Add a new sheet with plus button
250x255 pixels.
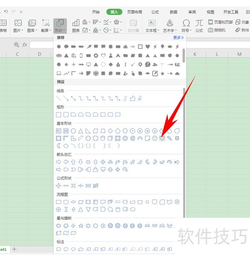click(15, 249)
